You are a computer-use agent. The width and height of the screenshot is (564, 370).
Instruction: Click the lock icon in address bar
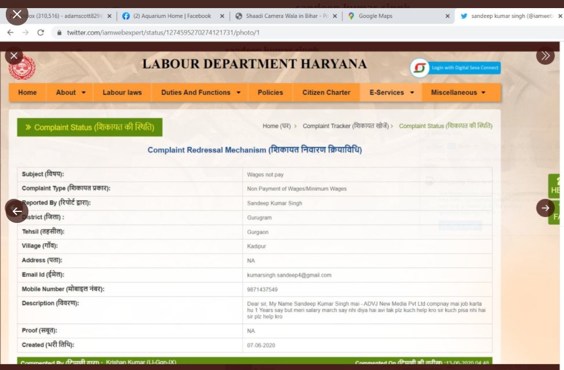click(x=59, y=32)
